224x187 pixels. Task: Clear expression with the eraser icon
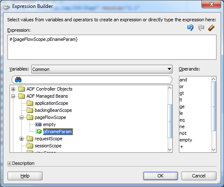[211, 28]
